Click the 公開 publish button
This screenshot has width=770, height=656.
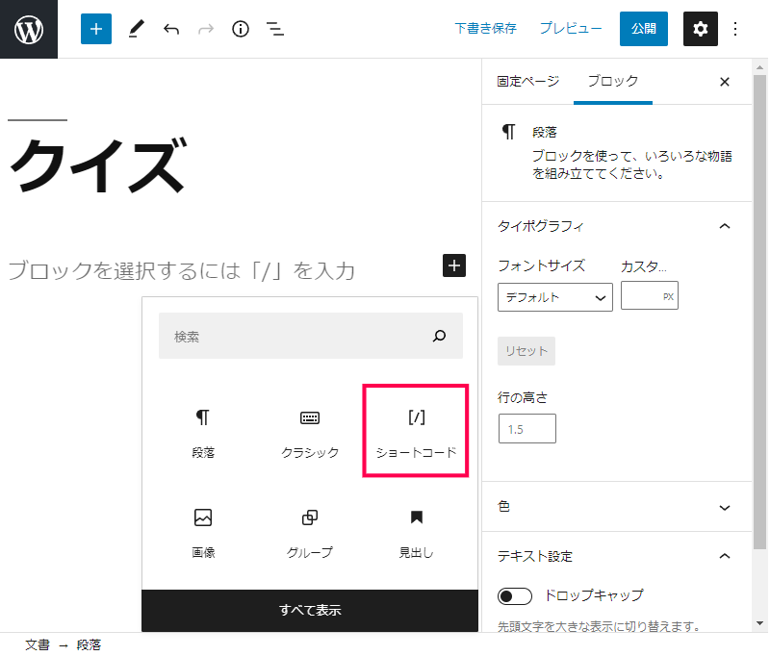point(643,29)
